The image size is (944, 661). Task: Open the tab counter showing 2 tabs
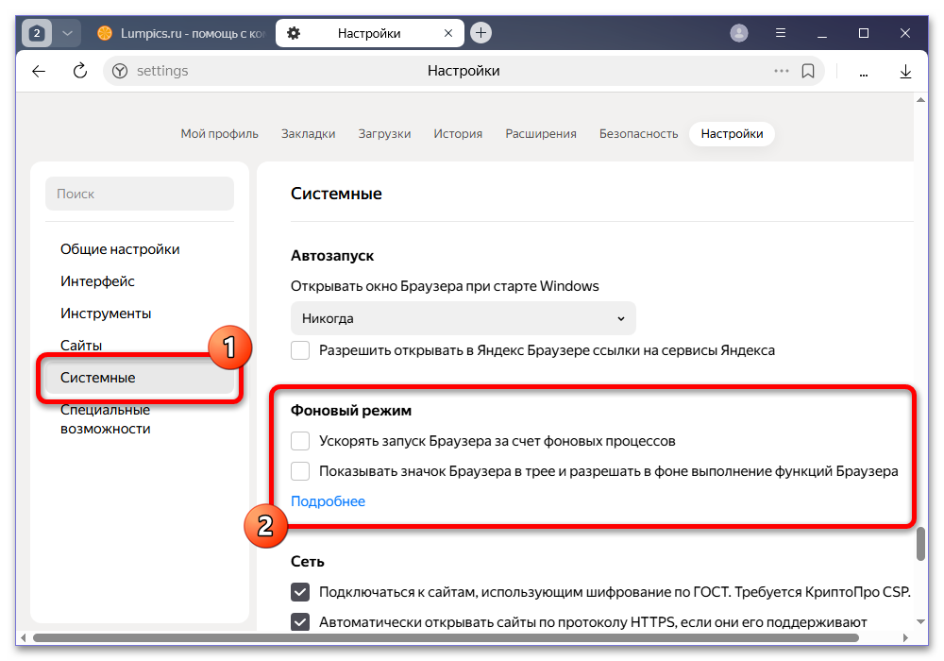(37, 33)
